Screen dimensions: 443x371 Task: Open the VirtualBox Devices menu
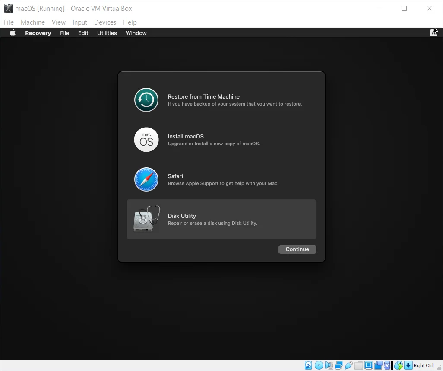click(105, 22)
